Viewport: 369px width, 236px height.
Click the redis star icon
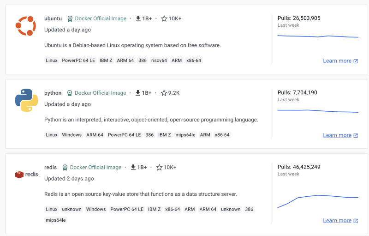[x=159, y=167]
